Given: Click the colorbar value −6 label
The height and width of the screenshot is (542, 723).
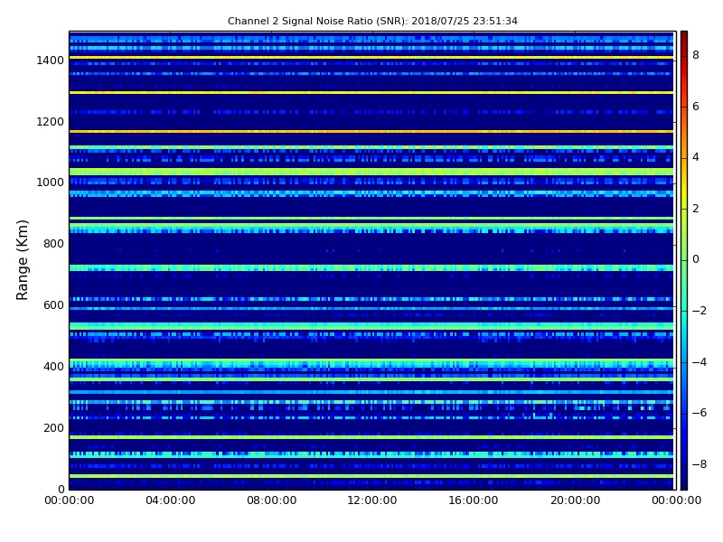Looking at the screenshot, I should click(x=699, y=413).
